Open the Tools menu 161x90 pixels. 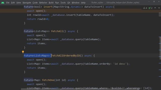click(63, 3)
